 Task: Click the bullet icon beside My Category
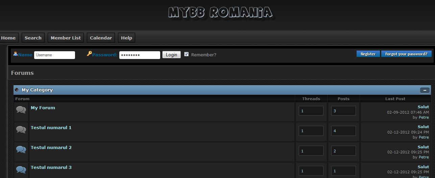coord(17,90)
